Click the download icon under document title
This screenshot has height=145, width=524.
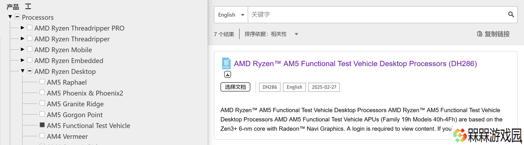coord(227,74)
